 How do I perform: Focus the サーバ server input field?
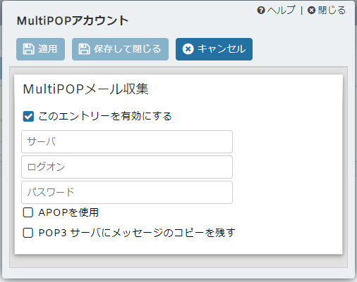[x=127, y=141]
